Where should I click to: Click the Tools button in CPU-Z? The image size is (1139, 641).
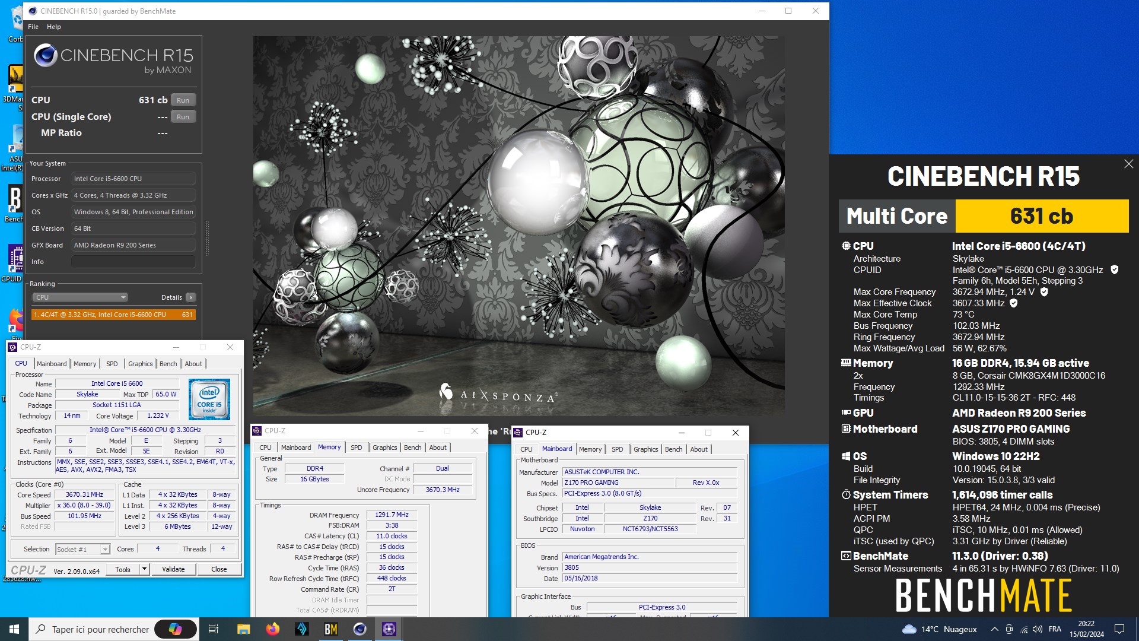(x=123, y=569)
